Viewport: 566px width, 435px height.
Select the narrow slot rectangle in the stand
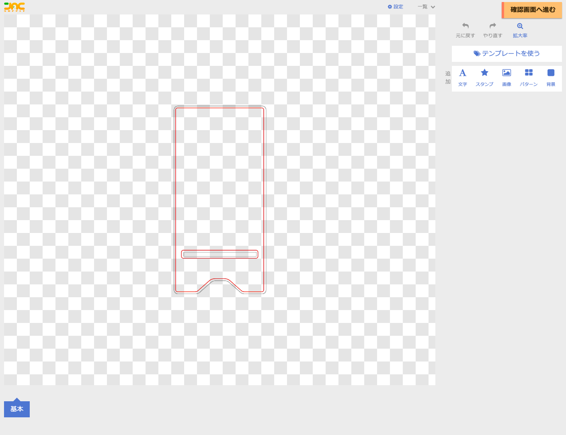219,254
